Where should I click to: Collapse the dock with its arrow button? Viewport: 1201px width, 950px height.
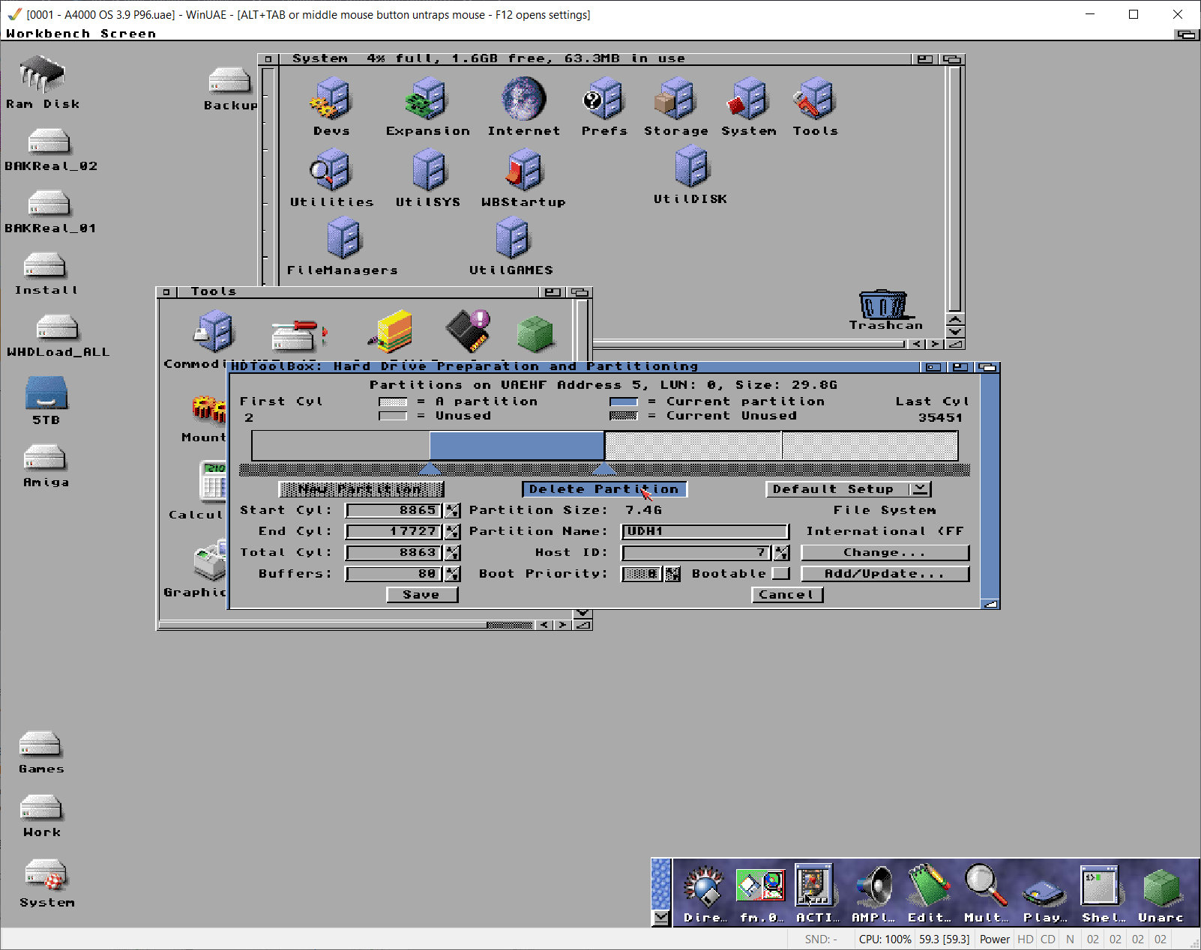(660, 917)
